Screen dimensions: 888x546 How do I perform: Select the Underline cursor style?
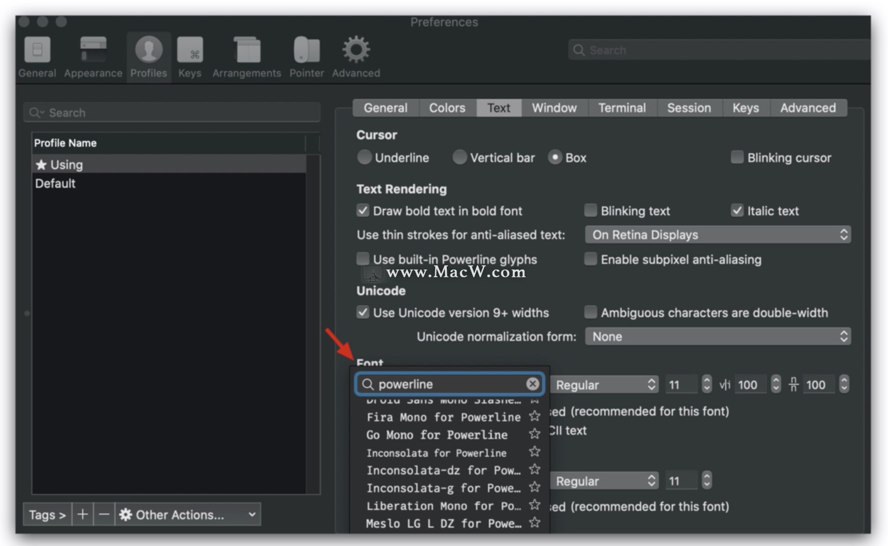[x=364, y=157]
